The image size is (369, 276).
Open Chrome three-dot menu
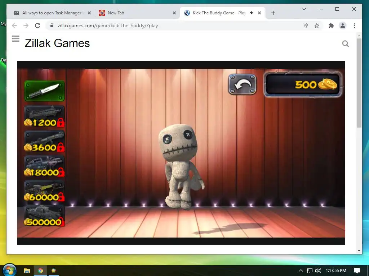pos(355,26)
